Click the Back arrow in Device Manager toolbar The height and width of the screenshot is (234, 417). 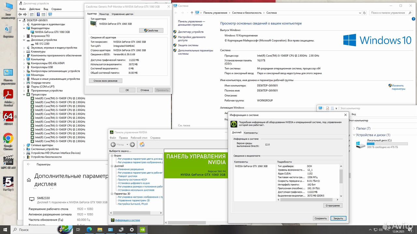[x=21, y=14]
